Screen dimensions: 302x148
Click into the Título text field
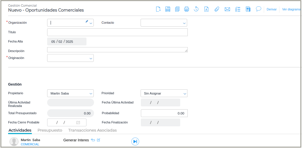coord(117,32)
